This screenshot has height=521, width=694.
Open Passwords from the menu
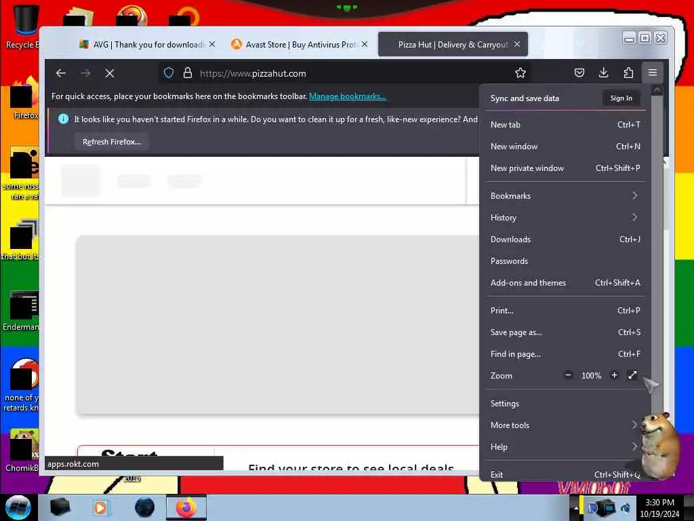click(x=565, y=261)
